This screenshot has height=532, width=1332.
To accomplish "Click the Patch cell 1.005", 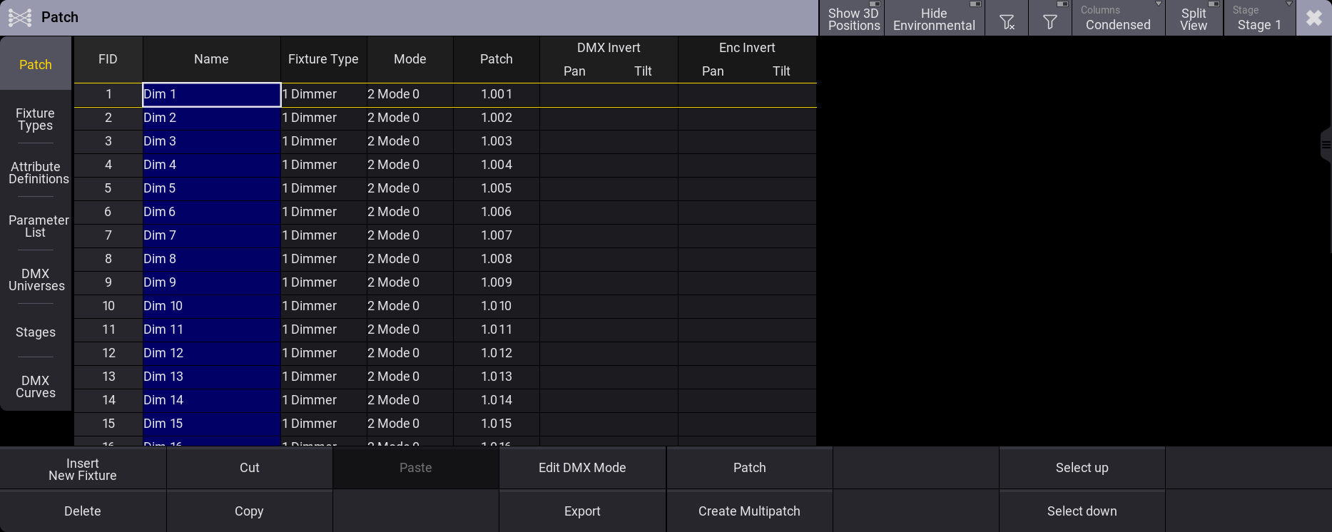I will tap(497, 188).
